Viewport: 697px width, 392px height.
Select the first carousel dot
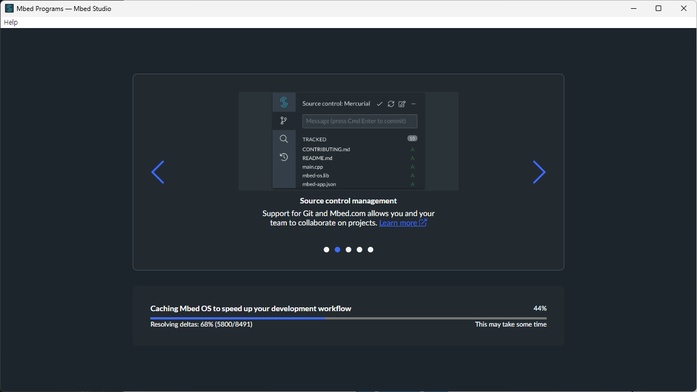point(326,250)
